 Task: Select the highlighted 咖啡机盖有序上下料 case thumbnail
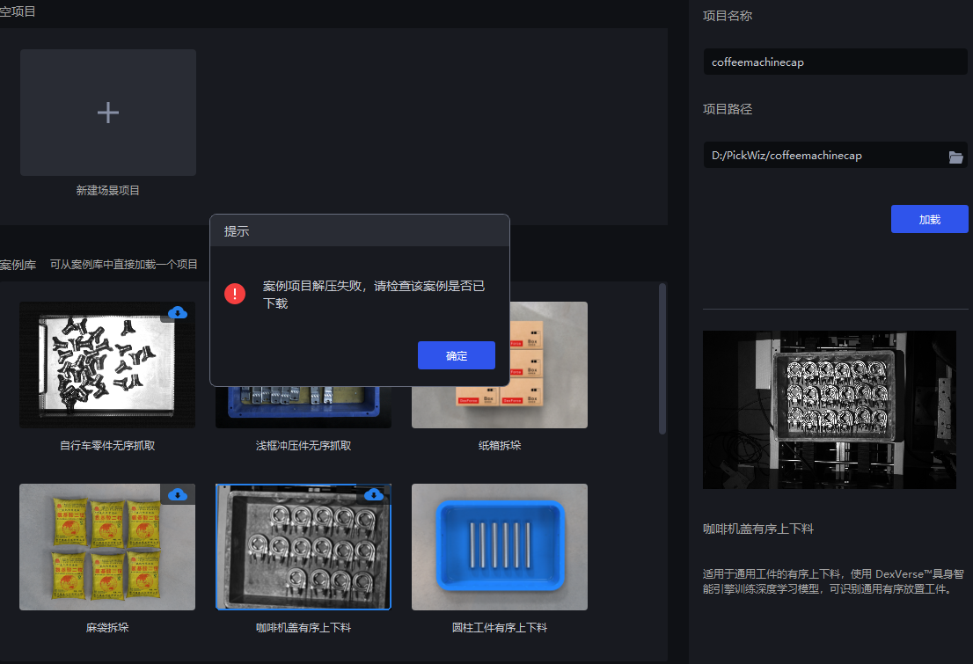pyautogui.click(x=303, y=546)
